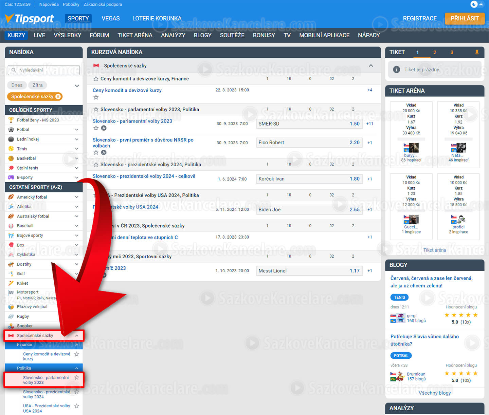Screen dimensions: 489x415
Task: Bet on Korčok Ivan at 1.80
Action: 309,179
